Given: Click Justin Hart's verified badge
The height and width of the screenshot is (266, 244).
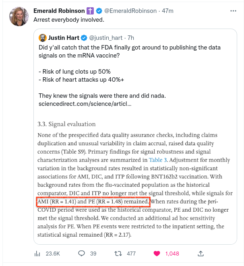Looking at the screenshot, I should point(83,38).
